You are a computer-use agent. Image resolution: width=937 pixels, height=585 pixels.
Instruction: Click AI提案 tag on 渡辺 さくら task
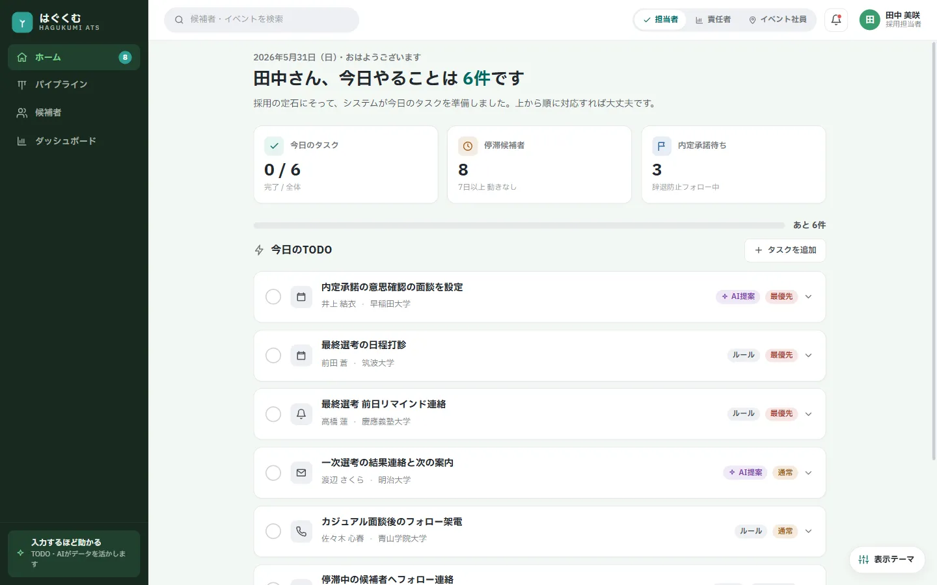(745, 473)
